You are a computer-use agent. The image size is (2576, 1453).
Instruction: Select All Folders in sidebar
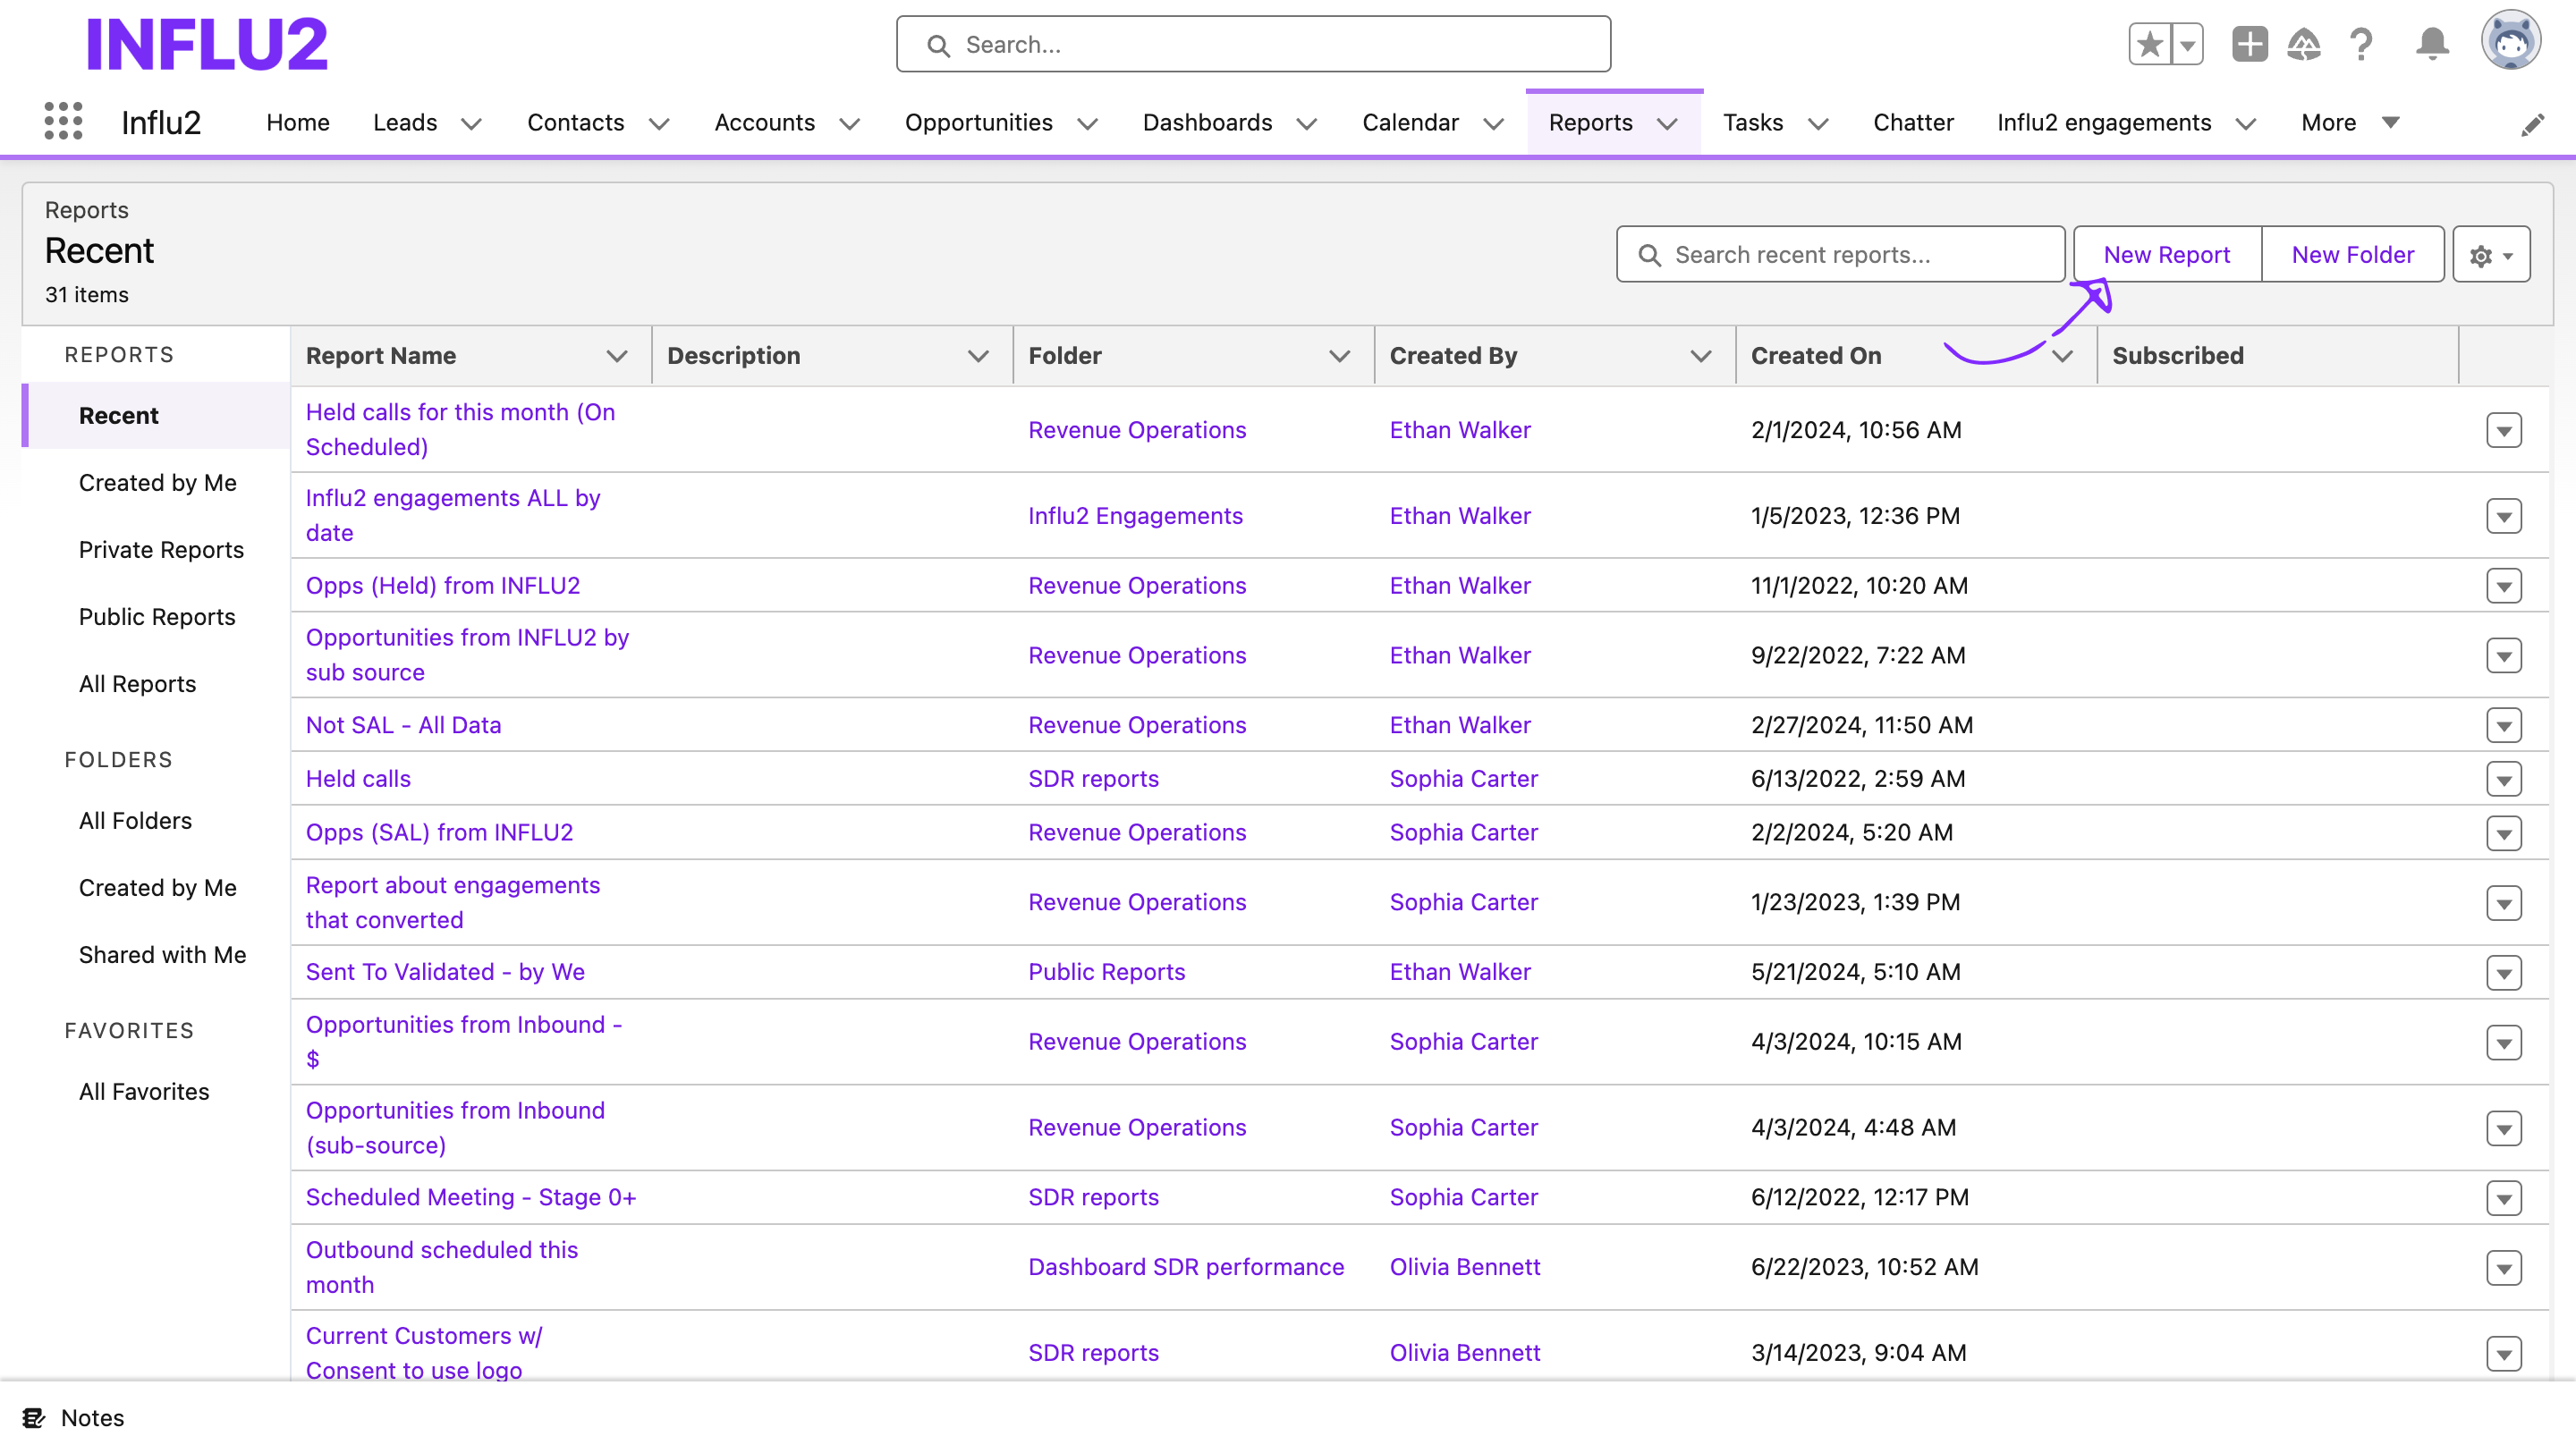click(135, 821)
